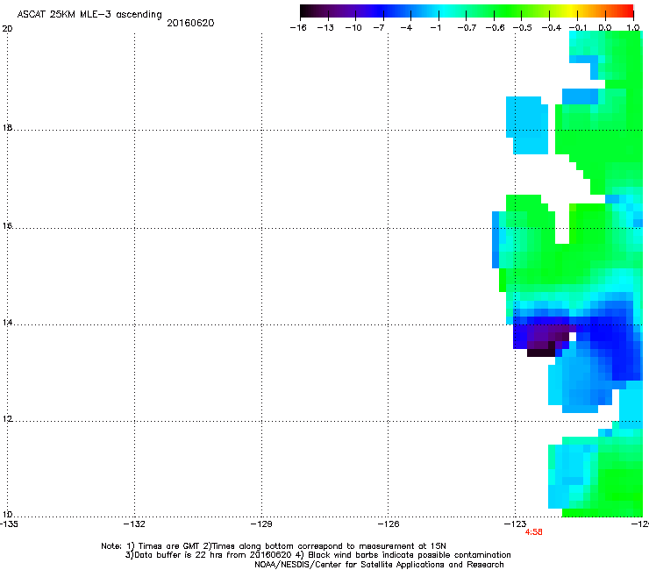Screen dimensions: 649x570
Task: Click the color bar at its black left end
Action: pyautogui.click(x=304, y=11)
